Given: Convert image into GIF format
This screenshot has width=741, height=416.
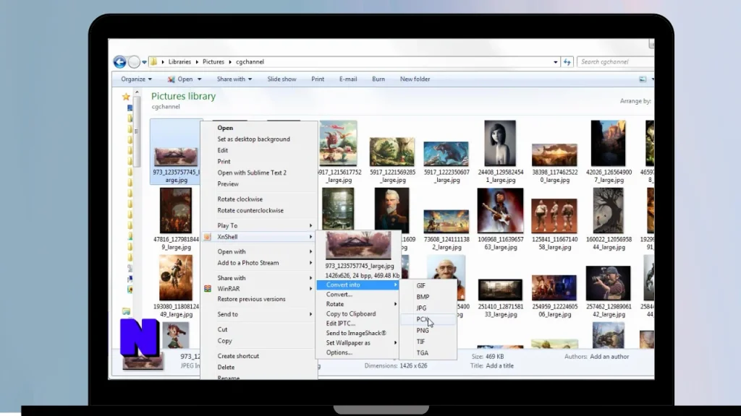Looking at the screenshot, I should (420, 286).
